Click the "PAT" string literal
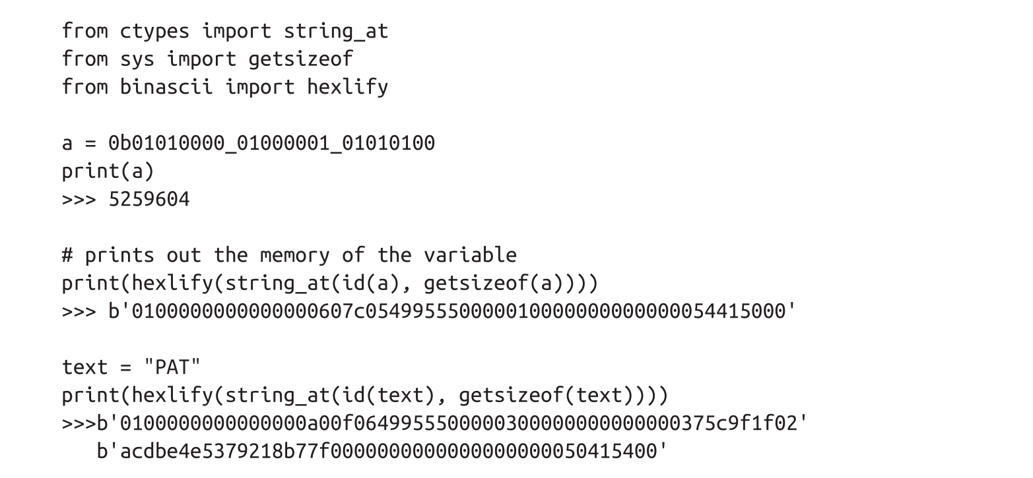Viewport: 1033px width, 478px height. [x=166, y=367]
